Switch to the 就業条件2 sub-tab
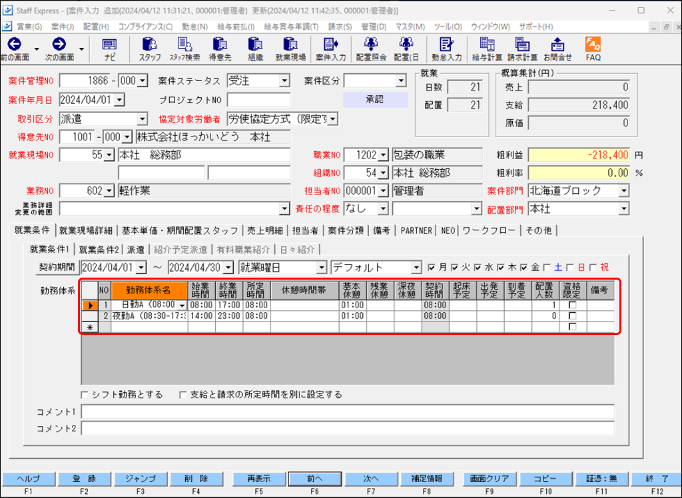This screenshot has height=498, width=682. [x=99, y=250]
